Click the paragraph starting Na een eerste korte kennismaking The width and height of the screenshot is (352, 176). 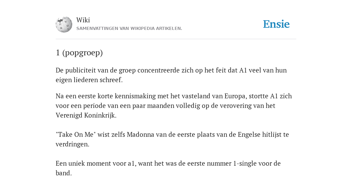pyautogui.click(x=174, y=106)
